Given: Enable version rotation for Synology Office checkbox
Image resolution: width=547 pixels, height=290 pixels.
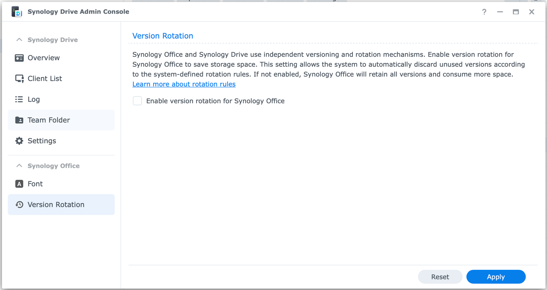Looking at the screenshot, I should [x=137, y=101].
